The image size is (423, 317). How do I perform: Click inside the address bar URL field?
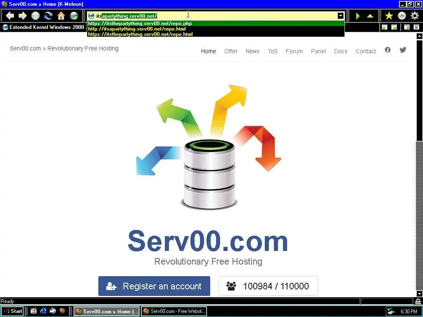point(216,16)
